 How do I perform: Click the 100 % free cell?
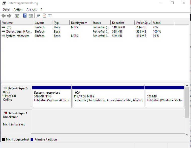[157, 32]
